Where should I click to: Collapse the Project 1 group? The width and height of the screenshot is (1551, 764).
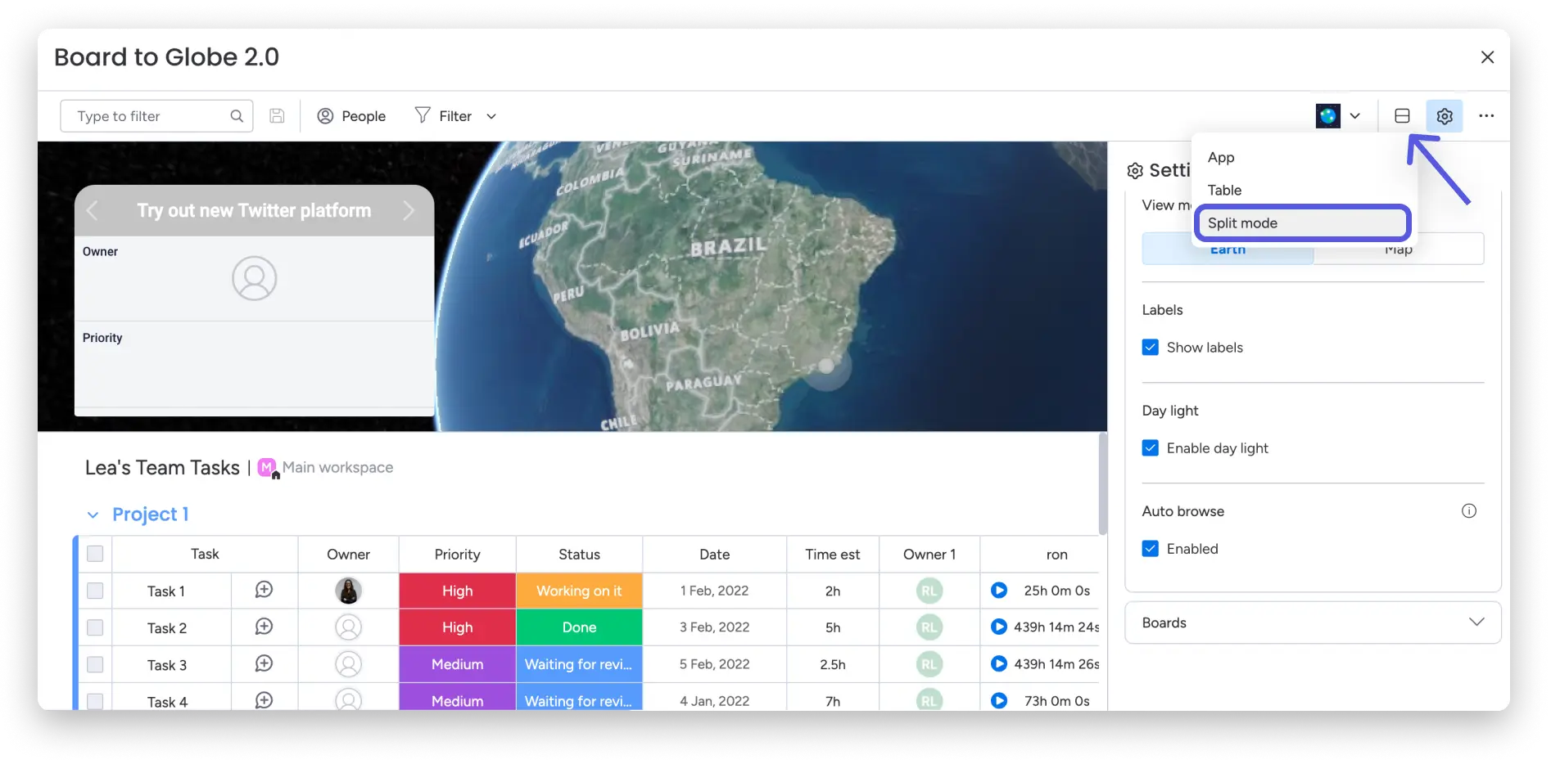pos(93,515)
